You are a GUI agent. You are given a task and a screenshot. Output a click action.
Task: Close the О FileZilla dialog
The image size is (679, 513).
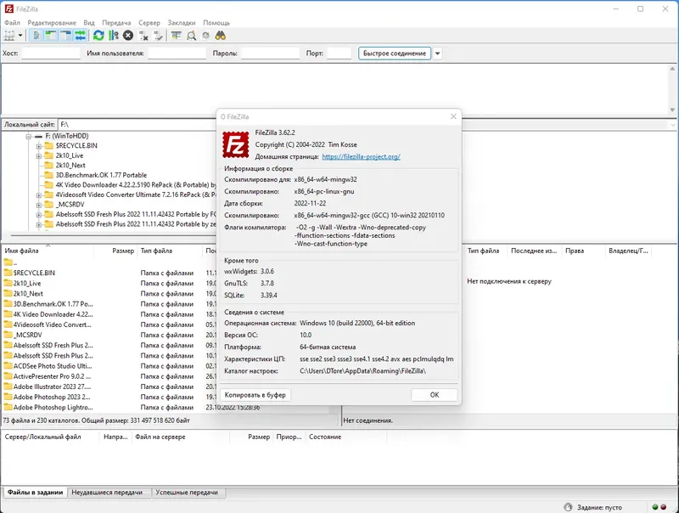453,116
